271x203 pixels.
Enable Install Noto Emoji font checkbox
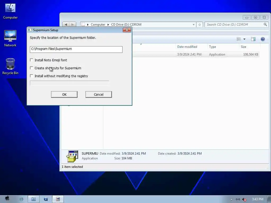click(31, 60)
